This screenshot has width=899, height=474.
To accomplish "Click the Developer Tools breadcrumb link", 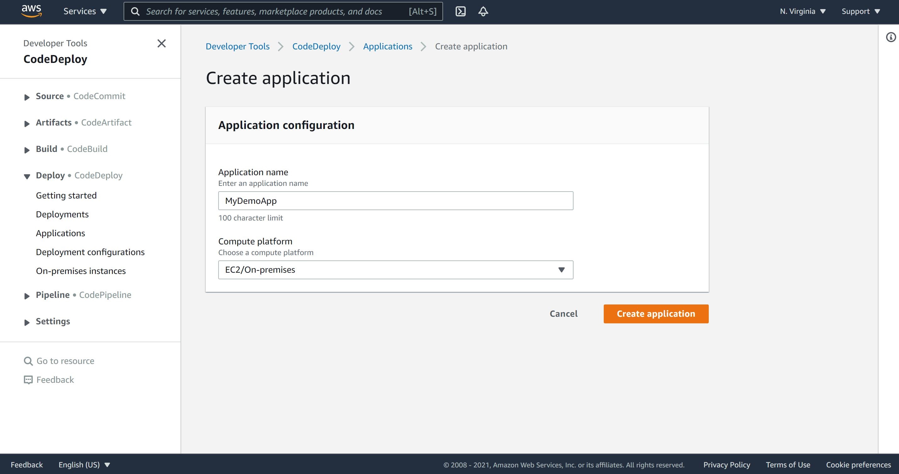I will tap(237, 47).
